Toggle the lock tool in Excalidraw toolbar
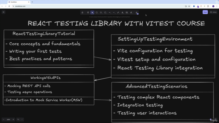This screenshot has width=219, height=123. pyautogui.click(x=82, y=13)
